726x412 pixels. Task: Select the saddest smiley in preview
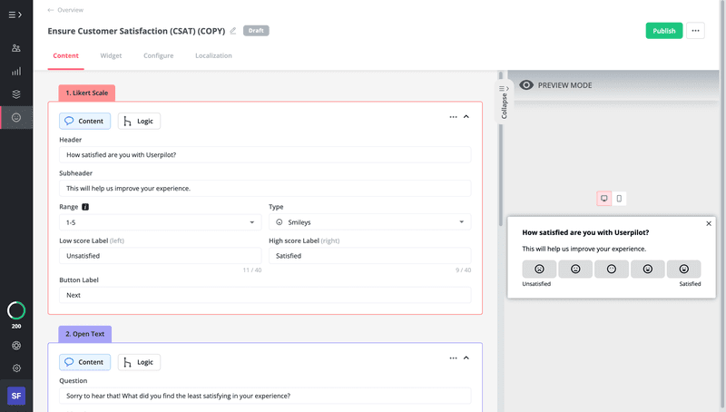(x=539, y=269)
